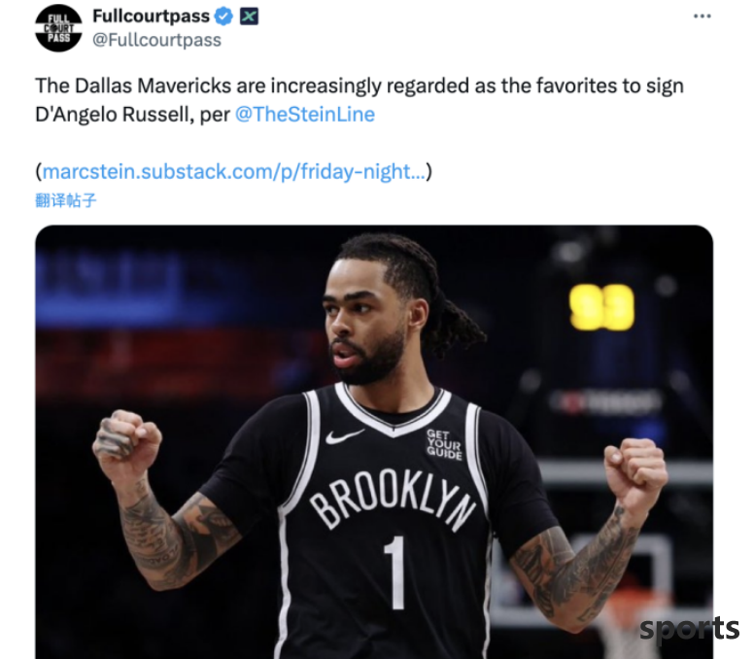The width and height of the screenshot is (754, 659).
Task: Click the Fullcourtpass display name
Action: pos(151,17)
